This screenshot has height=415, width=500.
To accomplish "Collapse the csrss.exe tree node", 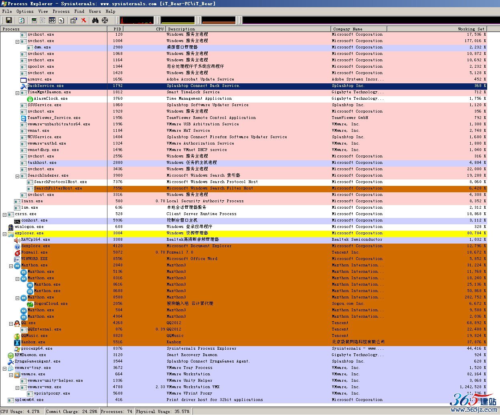I will click(x=4, y=214).
